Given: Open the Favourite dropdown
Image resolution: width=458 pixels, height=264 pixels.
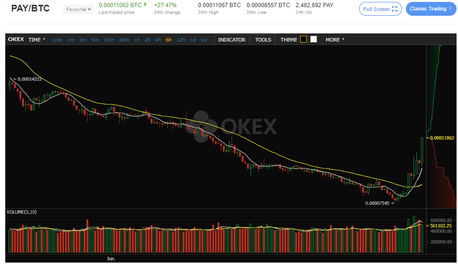Looking at the screenshot, I should pos(78,9).
